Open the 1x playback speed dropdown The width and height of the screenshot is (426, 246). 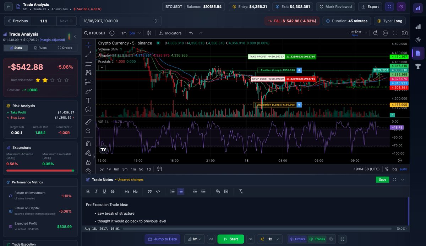coord(270,239)
